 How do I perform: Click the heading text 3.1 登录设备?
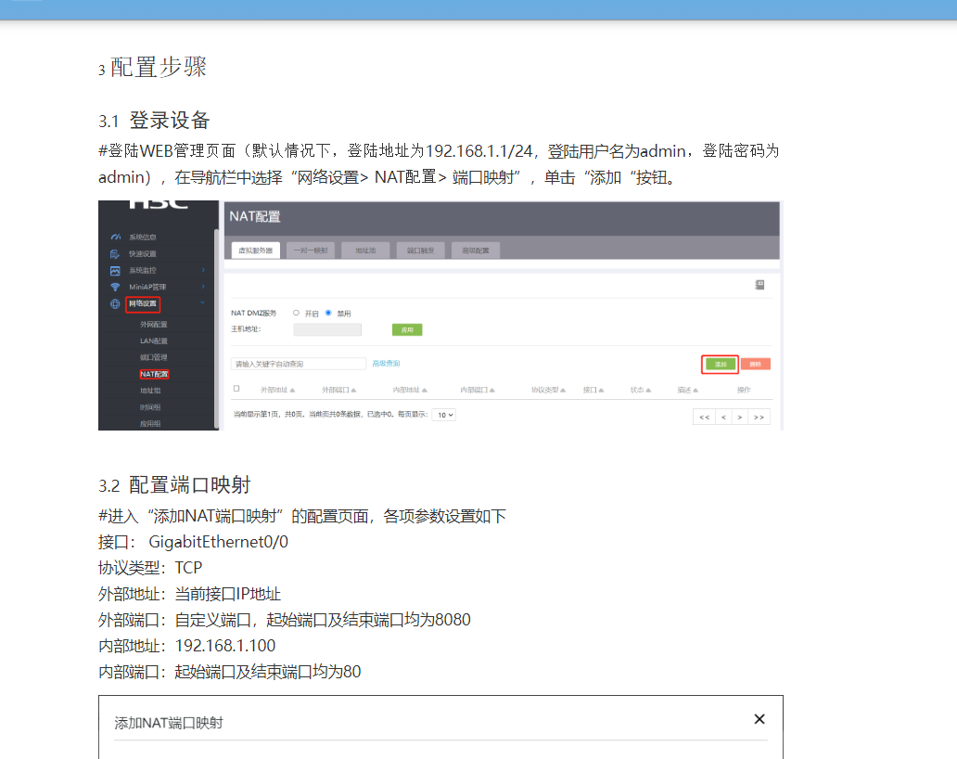click(154, 121)
